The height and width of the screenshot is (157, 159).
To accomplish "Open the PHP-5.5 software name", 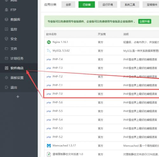I will [x=58, y=111].
